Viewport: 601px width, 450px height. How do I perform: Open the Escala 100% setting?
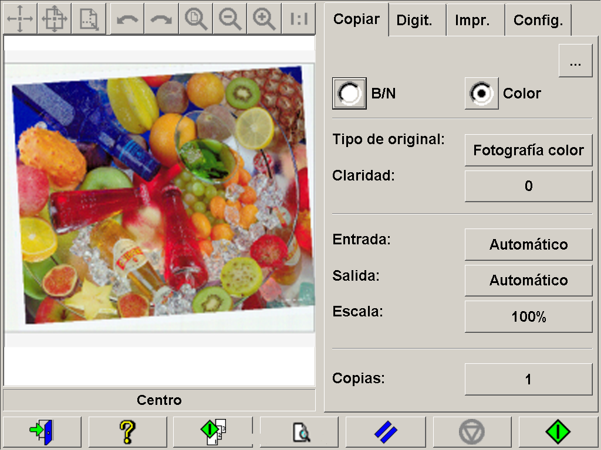[x=529, y=316]
